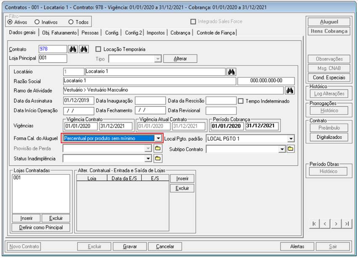Select the Ativos filter radio button
Image resolution: width=358 pixels, height=258 pixels.
pyautogui.click(x=10, y=22)
